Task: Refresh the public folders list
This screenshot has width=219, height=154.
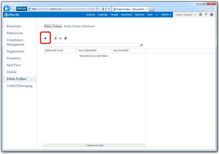Action: pyautogui.click(x=66, y=38)
